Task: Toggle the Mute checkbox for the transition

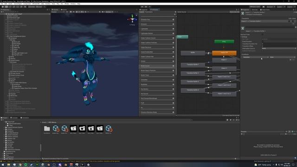Action: tap(293, 21)
